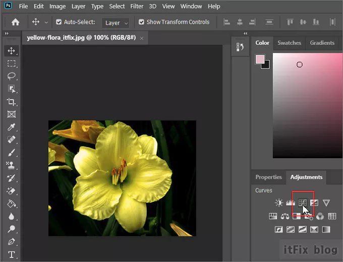
Task: Open the History panel icon
Action: 240,47
